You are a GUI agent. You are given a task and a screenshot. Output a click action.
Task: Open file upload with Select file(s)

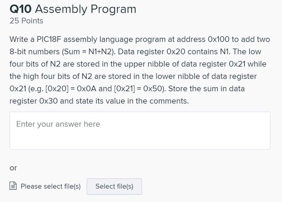pyautogui.click(x=114, y=186)
